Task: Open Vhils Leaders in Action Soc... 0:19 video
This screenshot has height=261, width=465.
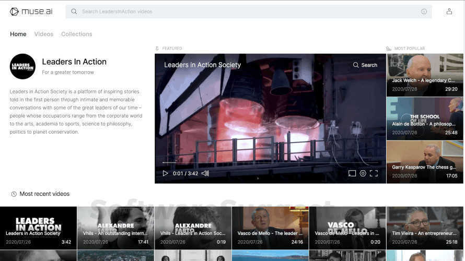Action: coord(193,228)
